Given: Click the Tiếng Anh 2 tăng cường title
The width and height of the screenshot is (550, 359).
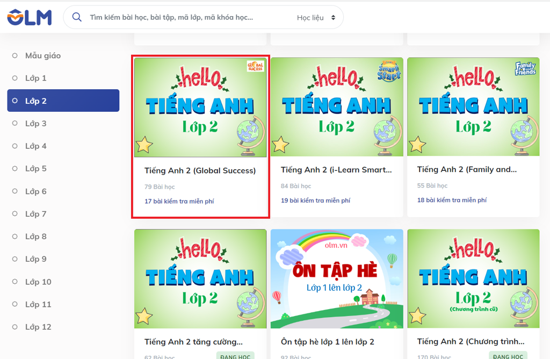Looking at the screenshot, I should [193, 342].
